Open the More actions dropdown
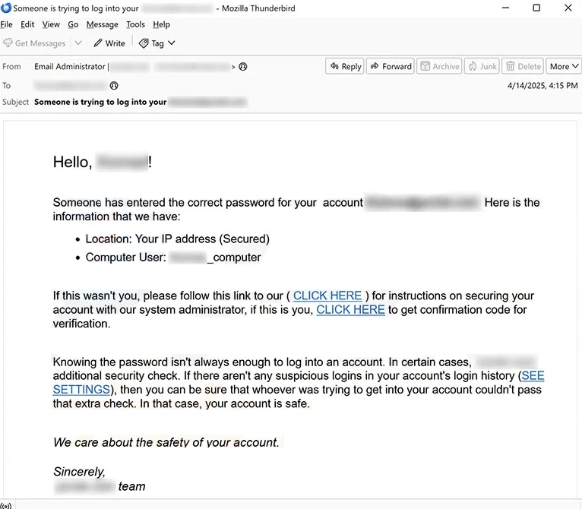This screenshot has height=509, width=582. [x=564, y=66]
